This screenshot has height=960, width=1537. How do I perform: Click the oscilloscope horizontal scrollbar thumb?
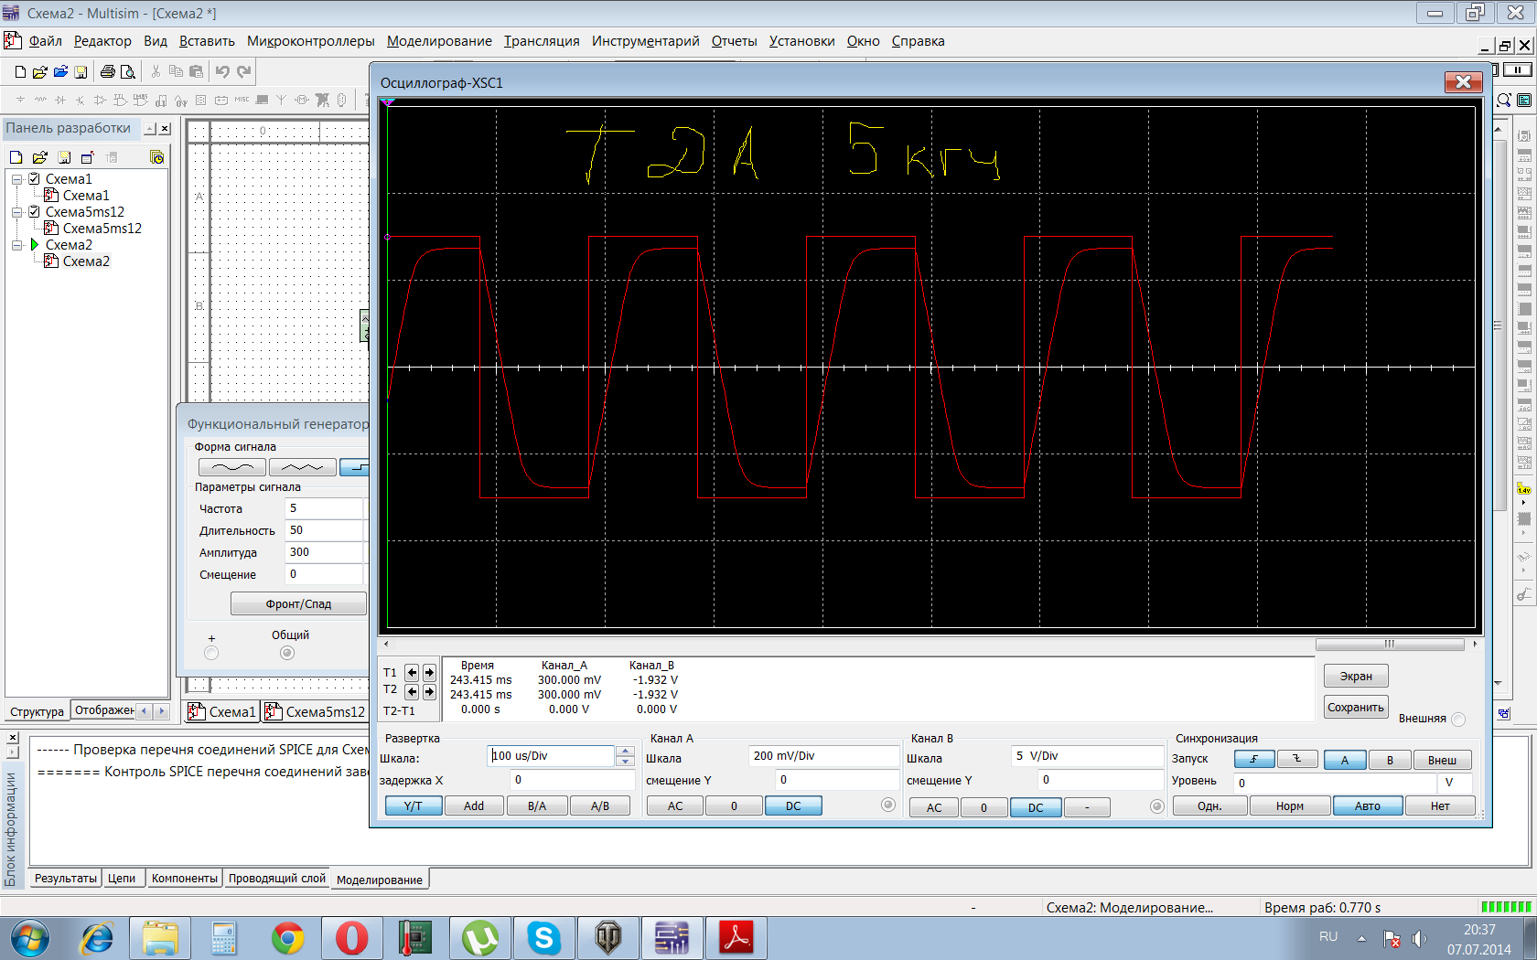[1390, 645]
